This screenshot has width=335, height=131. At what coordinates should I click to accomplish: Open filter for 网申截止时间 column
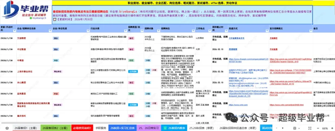[x=226, y=31]
